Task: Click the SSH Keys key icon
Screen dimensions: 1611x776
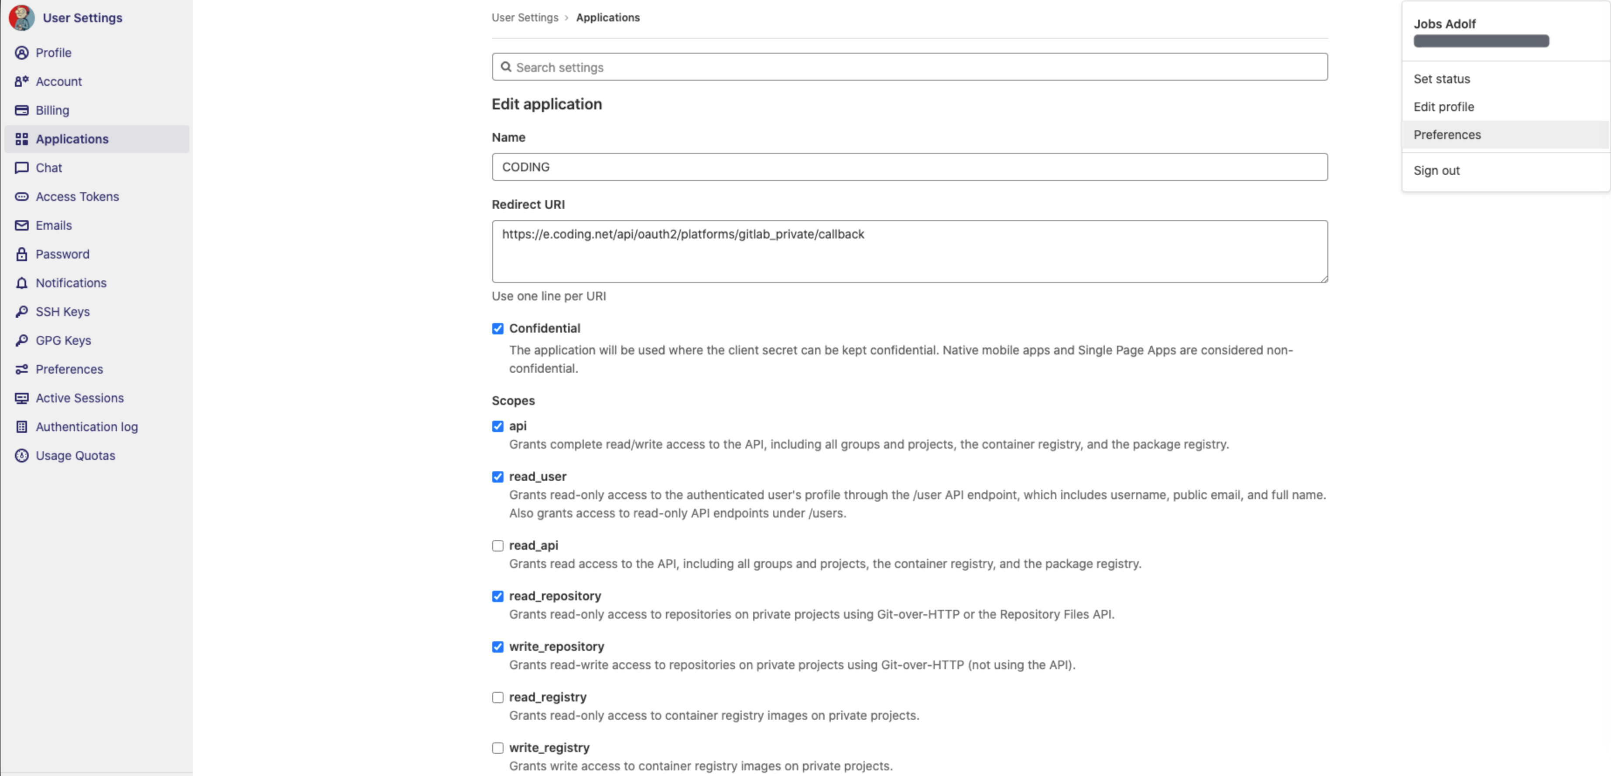Action: coord(21,311)
